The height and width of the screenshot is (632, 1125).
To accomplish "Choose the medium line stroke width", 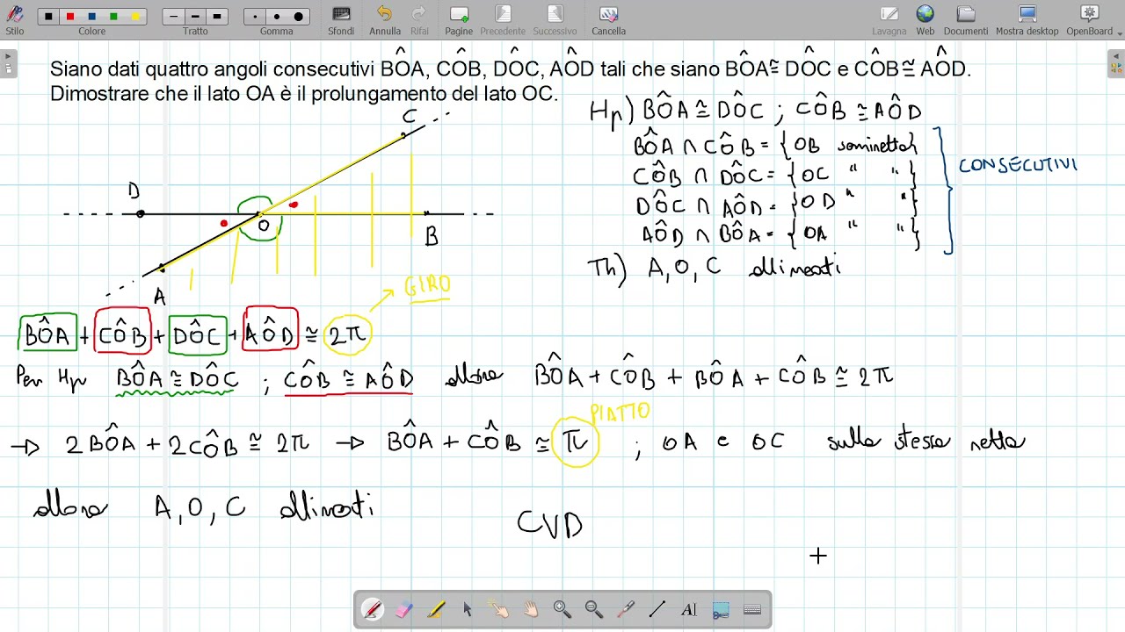I will (x=195, y=17).
